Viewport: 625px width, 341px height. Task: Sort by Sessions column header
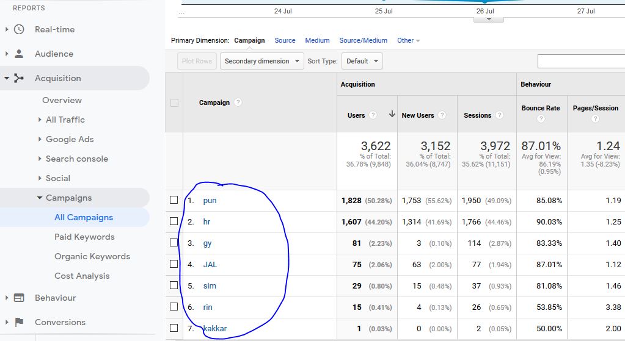[x=478, y=115]
